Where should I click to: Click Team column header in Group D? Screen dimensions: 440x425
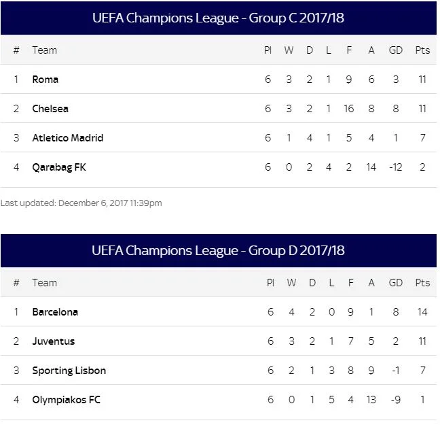coord(45,283)
